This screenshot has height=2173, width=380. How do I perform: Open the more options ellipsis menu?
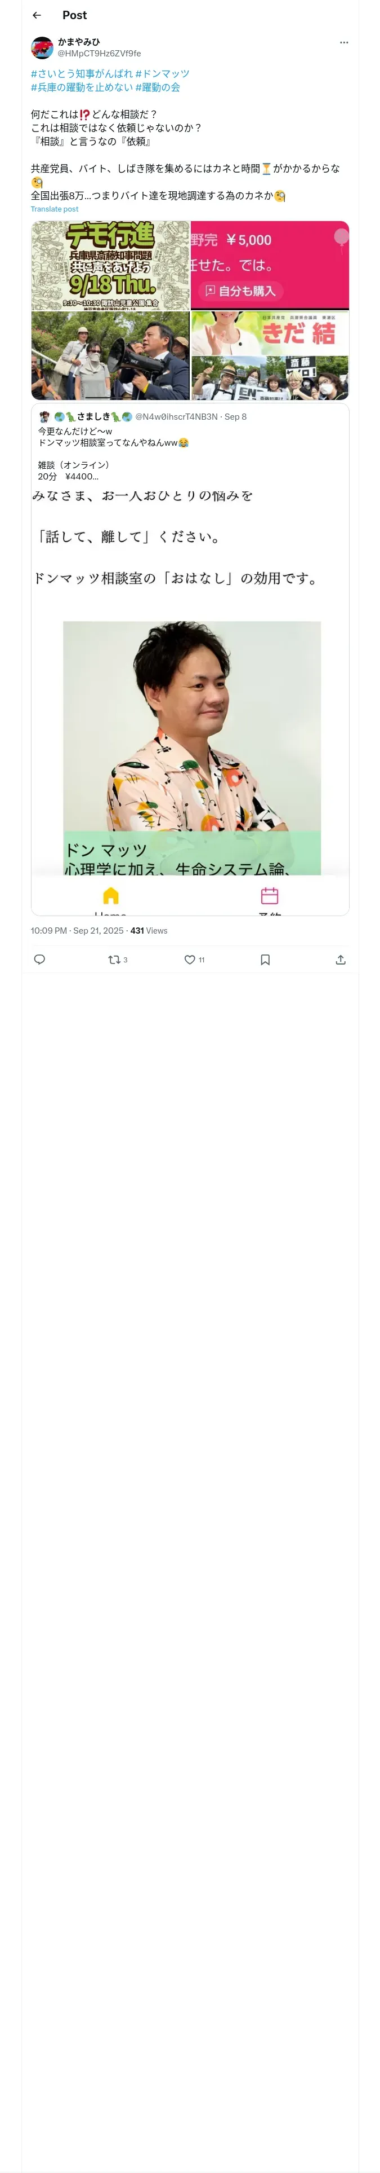[x=343, y=42]
